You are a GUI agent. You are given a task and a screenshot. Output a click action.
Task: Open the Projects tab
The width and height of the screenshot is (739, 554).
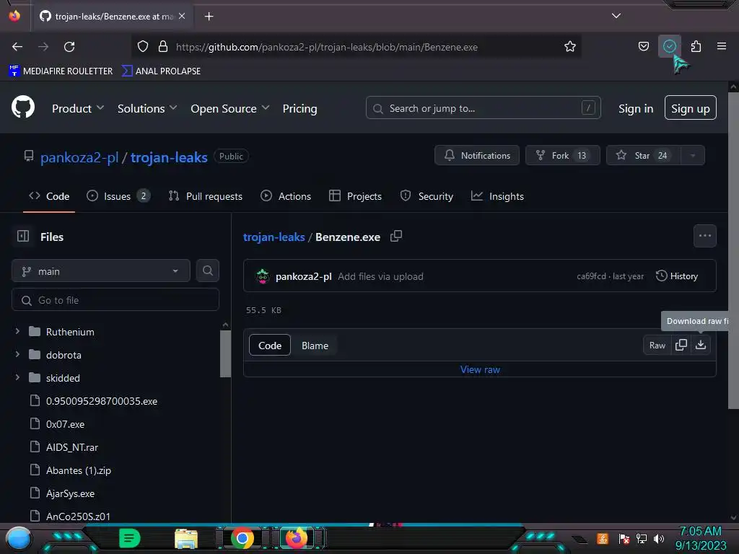[x=355, y=196]
